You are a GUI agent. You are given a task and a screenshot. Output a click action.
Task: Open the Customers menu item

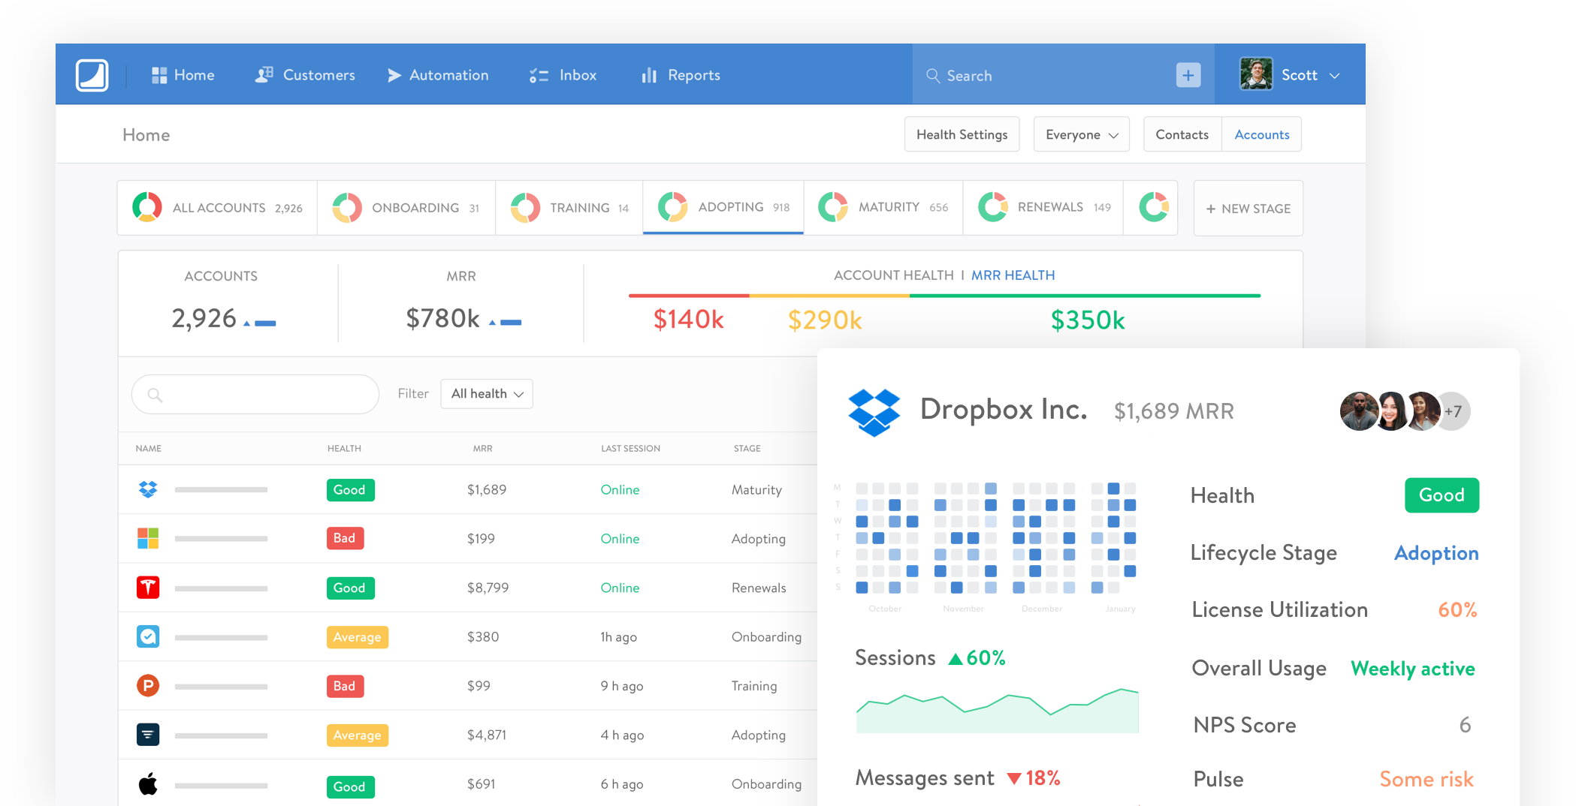pos(305,75)
